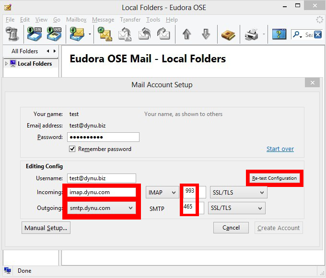Click the Manual Setup button
The height and width of the screenshot is (278, 326).
click(x=46, y=228)
